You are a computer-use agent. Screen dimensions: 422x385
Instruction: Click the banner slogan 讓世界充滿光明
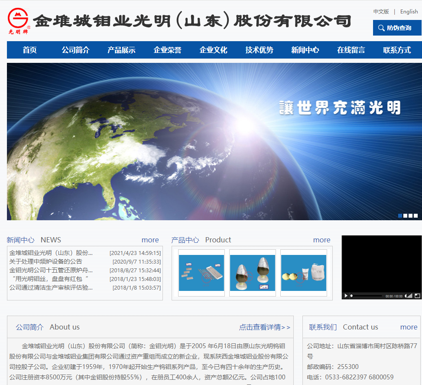click(340, 108)
